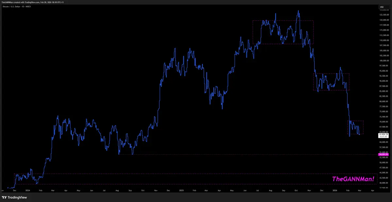392x202 pixels.
Task: Click the 100,000.00 price axis label
Action: (384, 61)
